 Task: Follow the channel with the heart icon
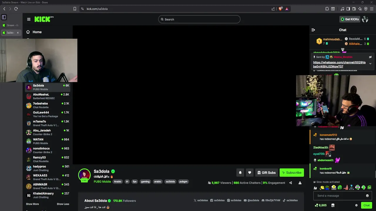250,173
